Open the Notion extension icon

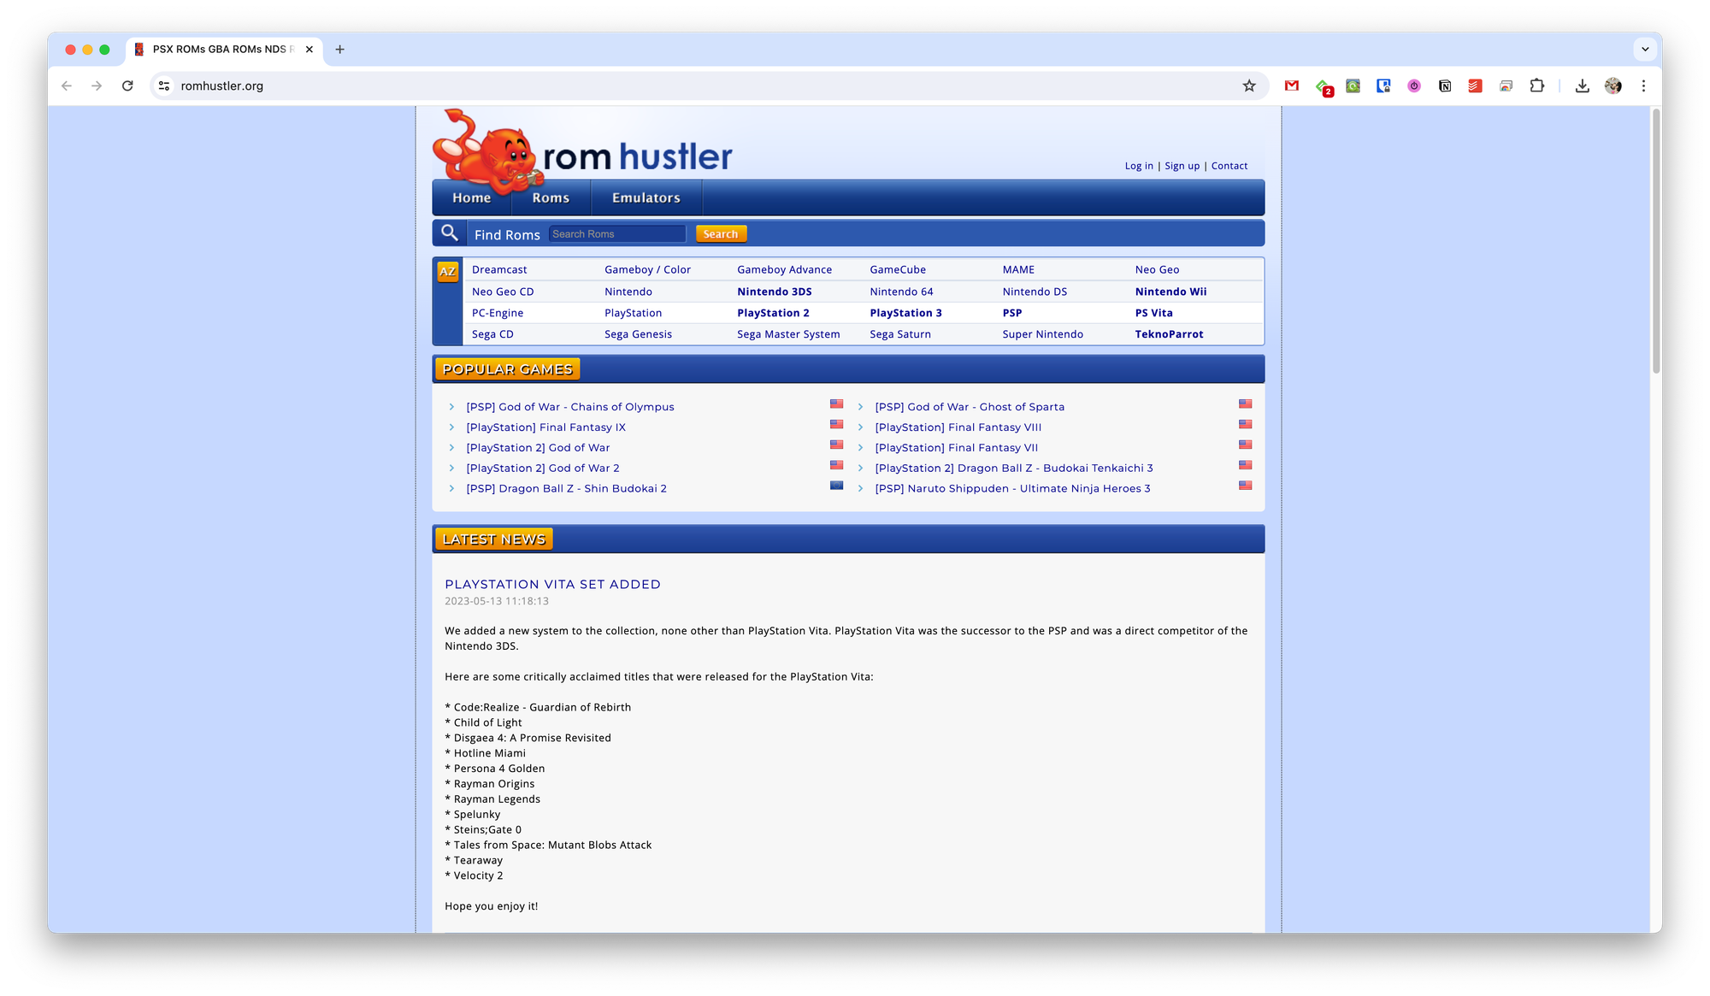coord(1445,85)
